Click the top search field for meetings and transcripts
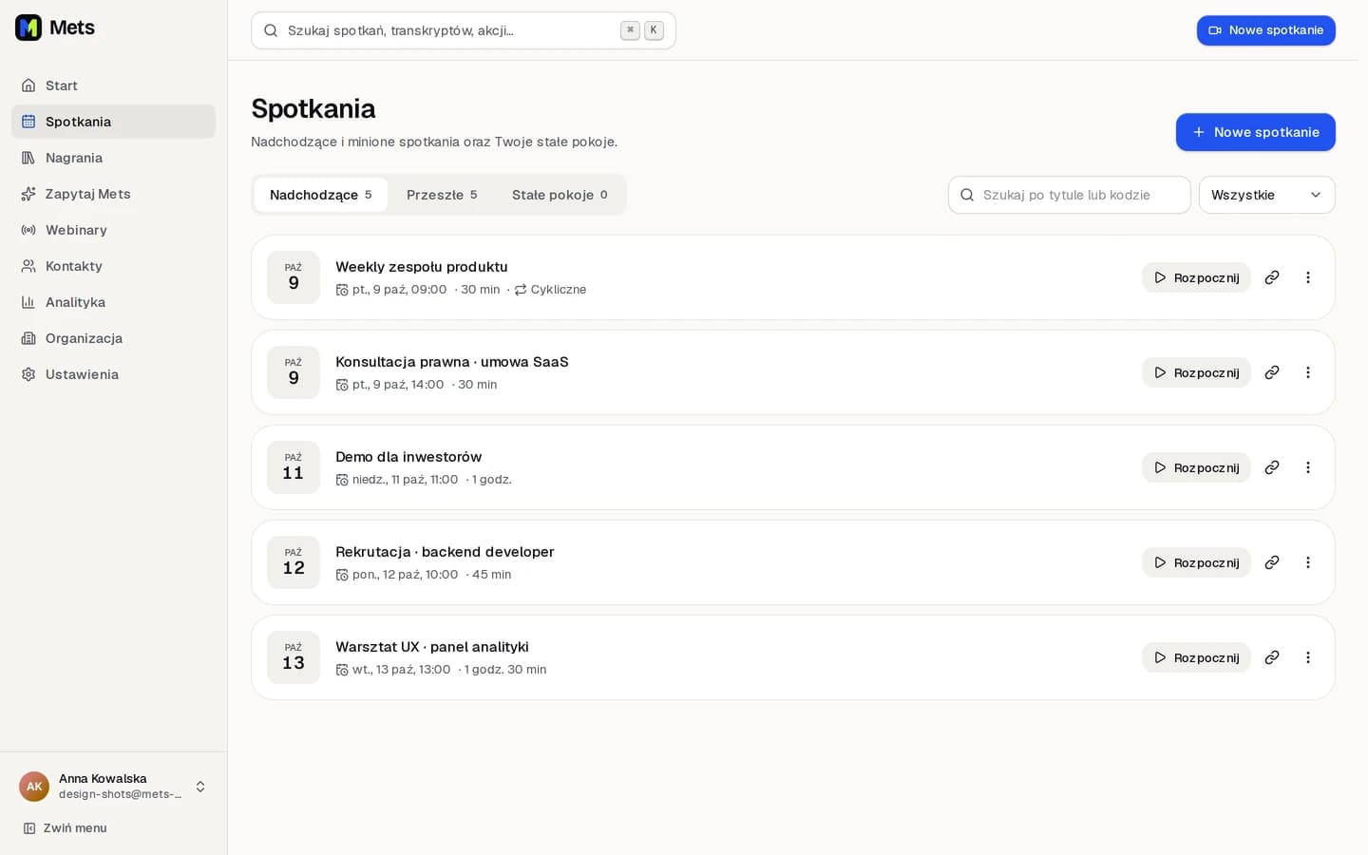 [464, 30]
